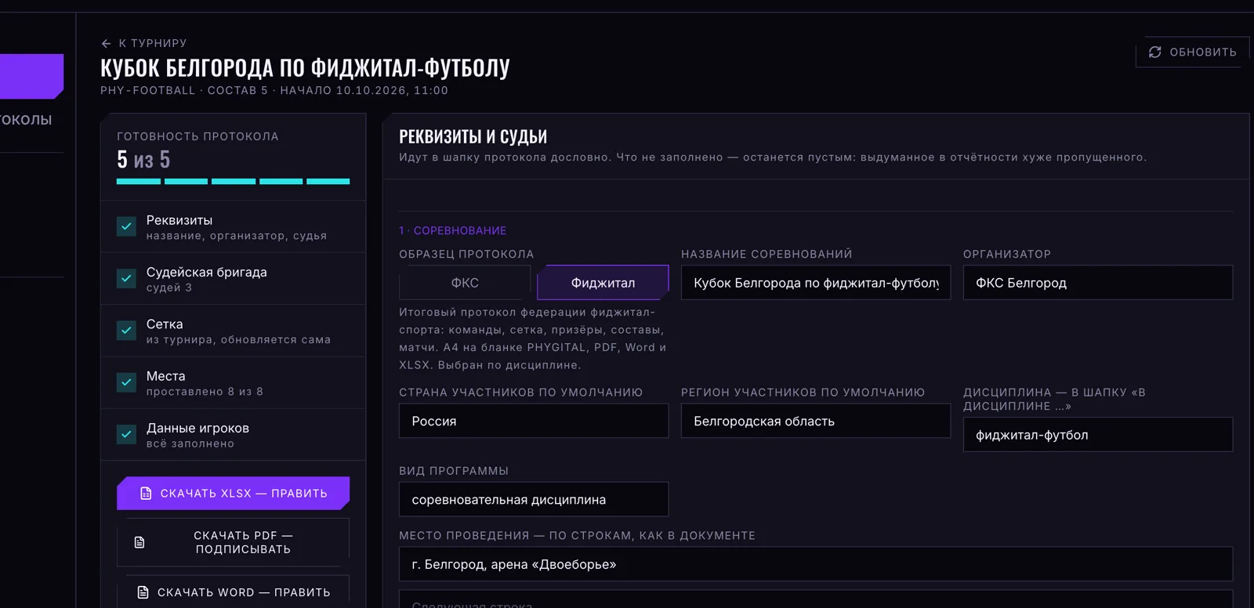Click the «Обновить» button label
Screen dimensions: 1254x608
1203,52
